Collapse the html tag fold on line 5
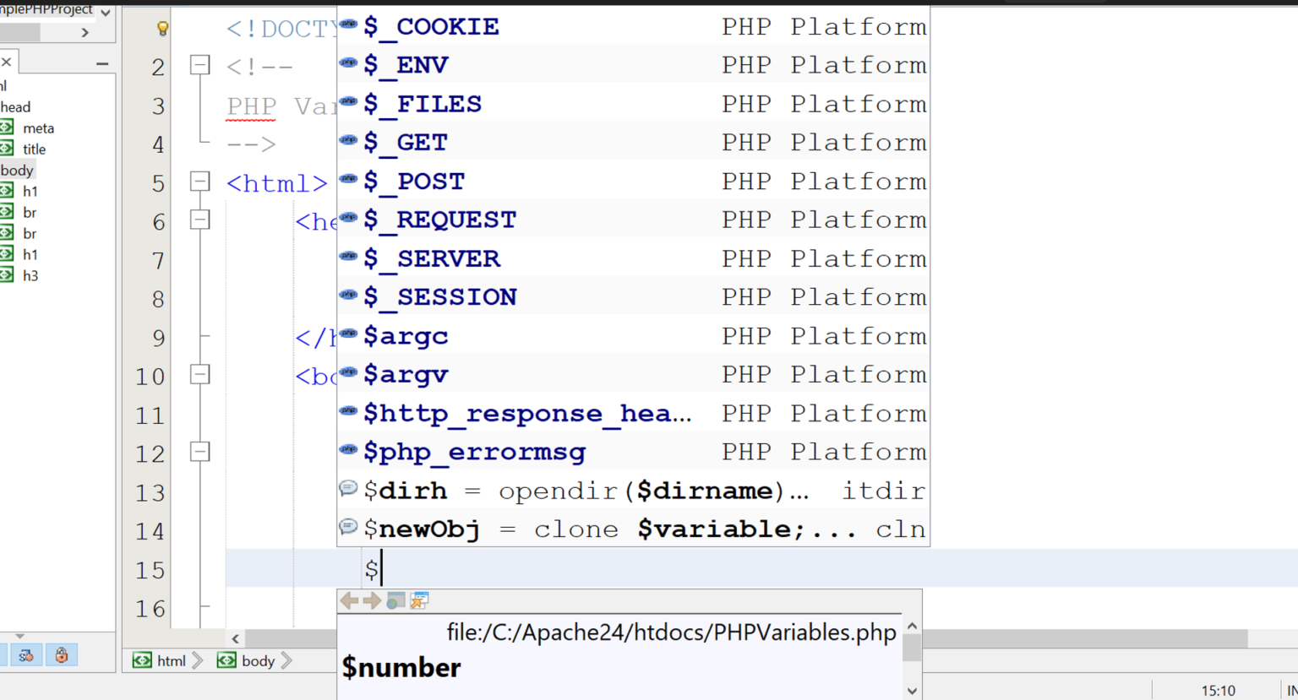This screenshot has width=1298, height=700. [x=199, y=182]
